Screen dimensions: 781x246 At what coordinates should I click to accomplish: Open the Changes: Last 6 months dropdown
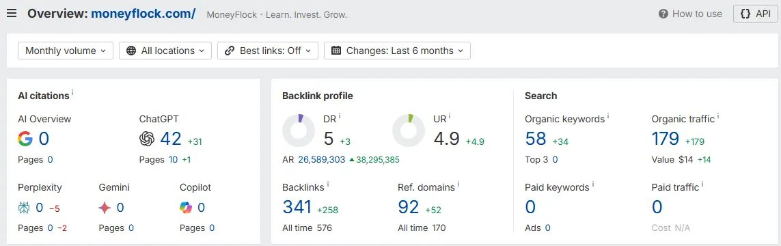pyautogui.click(x=398, y=51)
